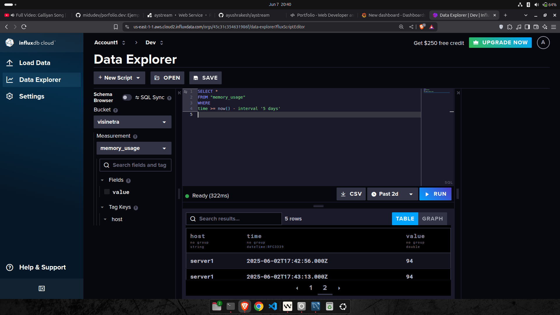The height and width of the screenshot is (315, 560).
Task: Open the terminal from the dock
Action: click(230, 306)
